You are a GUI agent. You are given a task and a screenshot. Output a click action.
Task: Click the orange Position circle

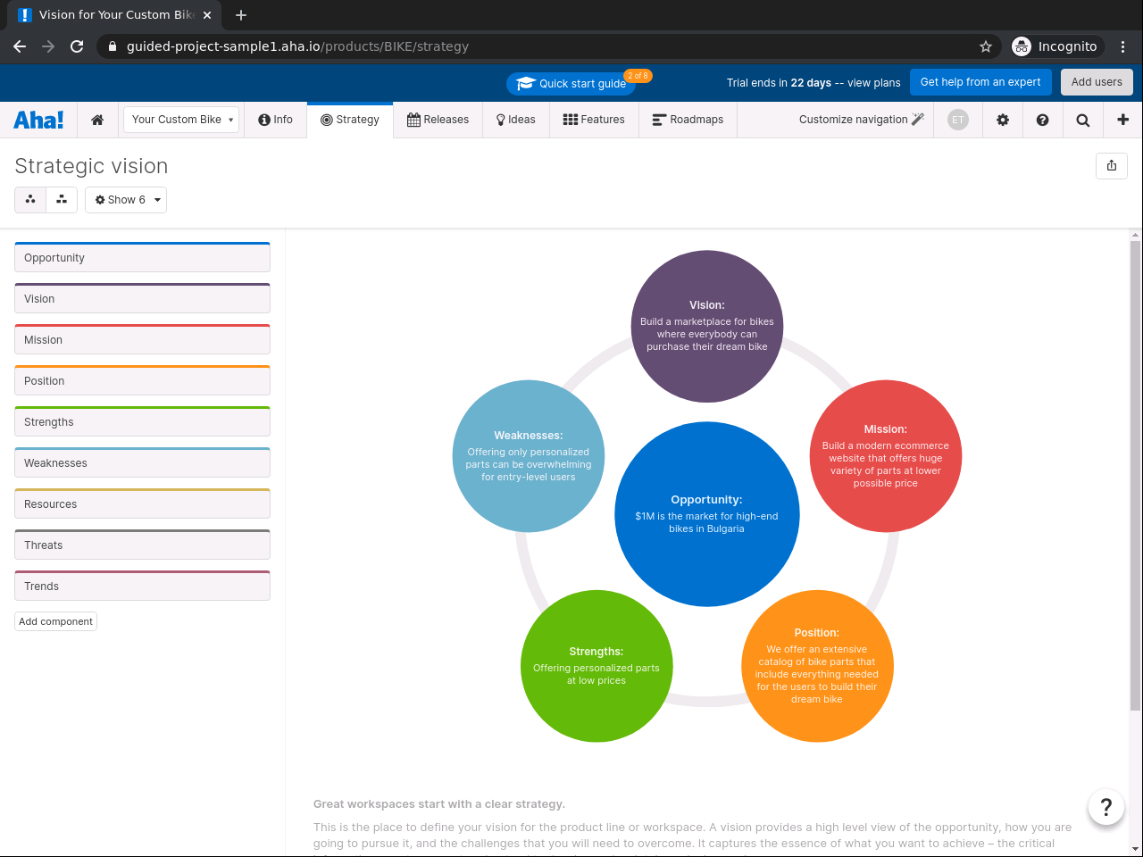click(x=817, y=666)
